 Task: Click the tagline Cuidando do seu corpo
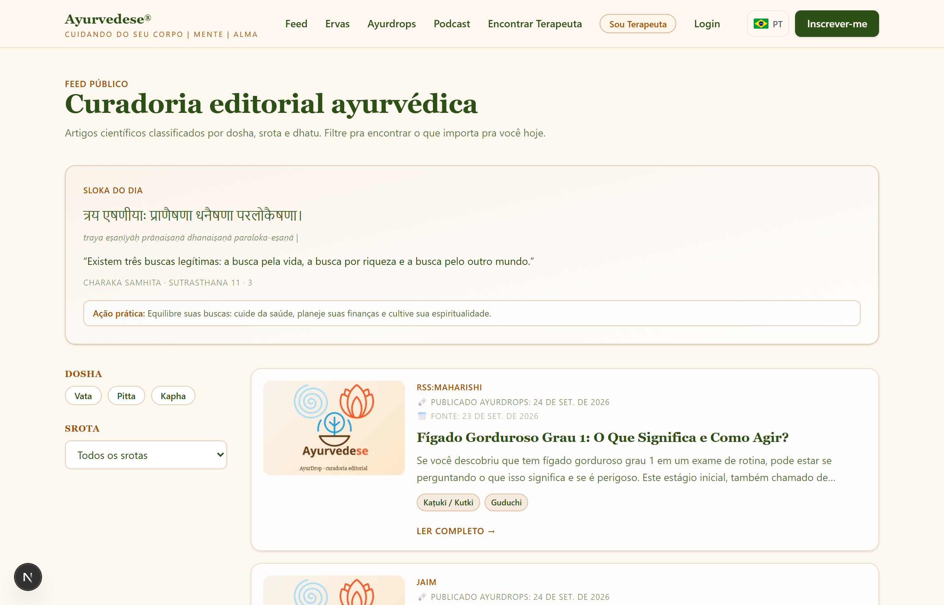coord(162,35)
